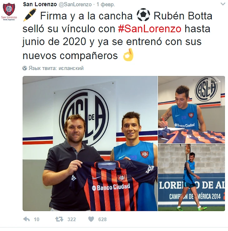Open the training pitch walking photo
This screenshot has height=231, width=228.
[191, 178]
